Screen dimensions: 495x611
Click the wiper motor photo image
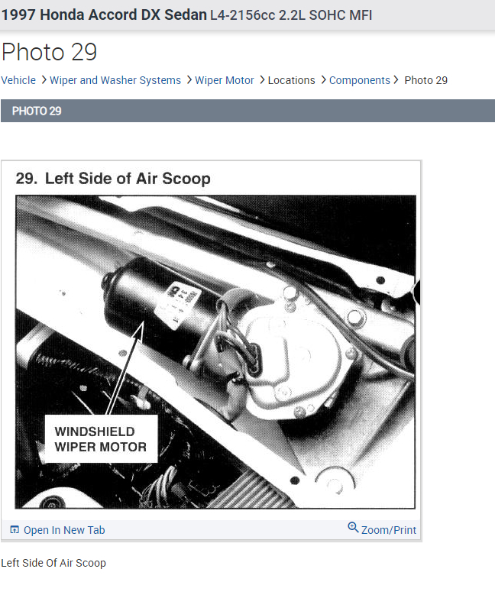coord(215,352)
